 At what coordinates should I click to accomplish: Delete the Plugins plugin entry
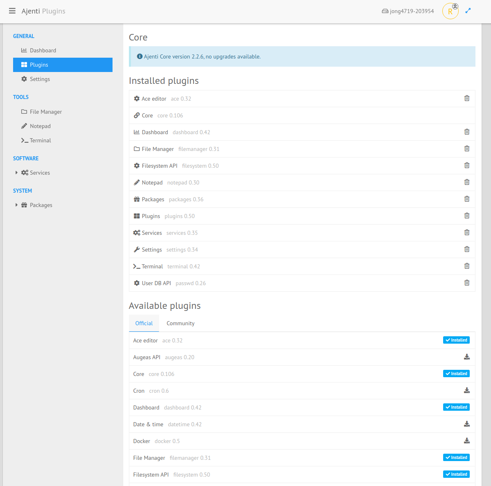point(467,216)
